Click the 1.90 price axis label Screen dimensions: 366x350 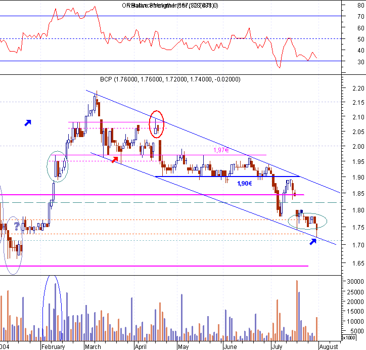click(358, 178)
